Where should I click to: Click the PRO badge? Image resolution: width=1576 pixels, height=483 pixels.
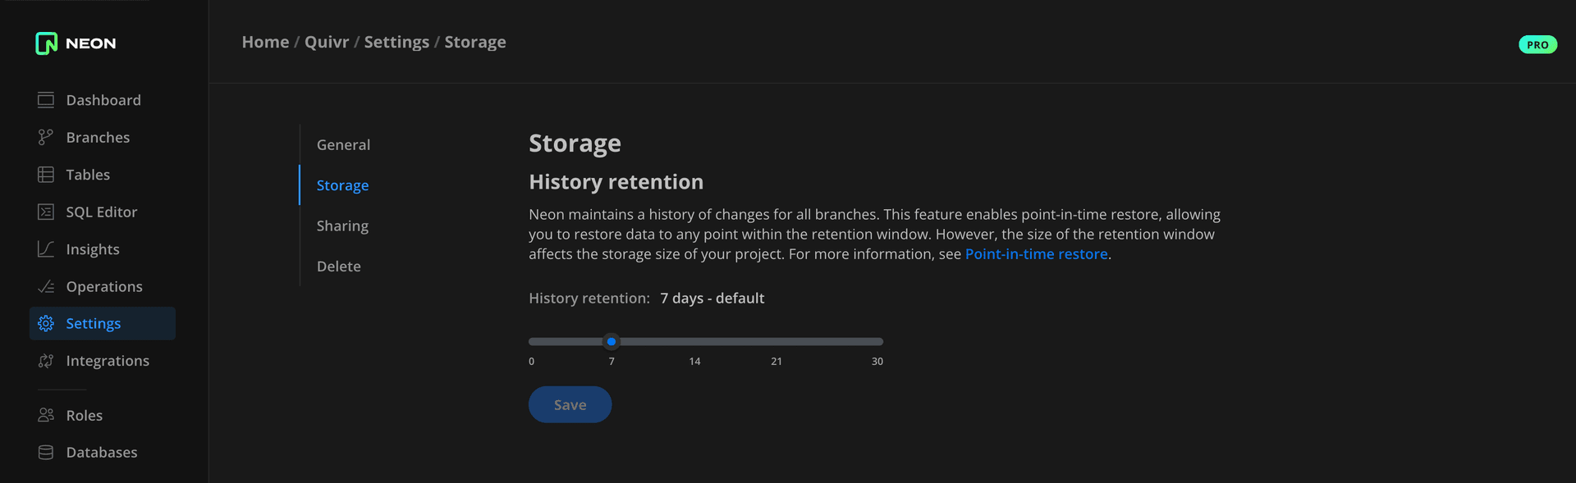tap(1537, 43)
